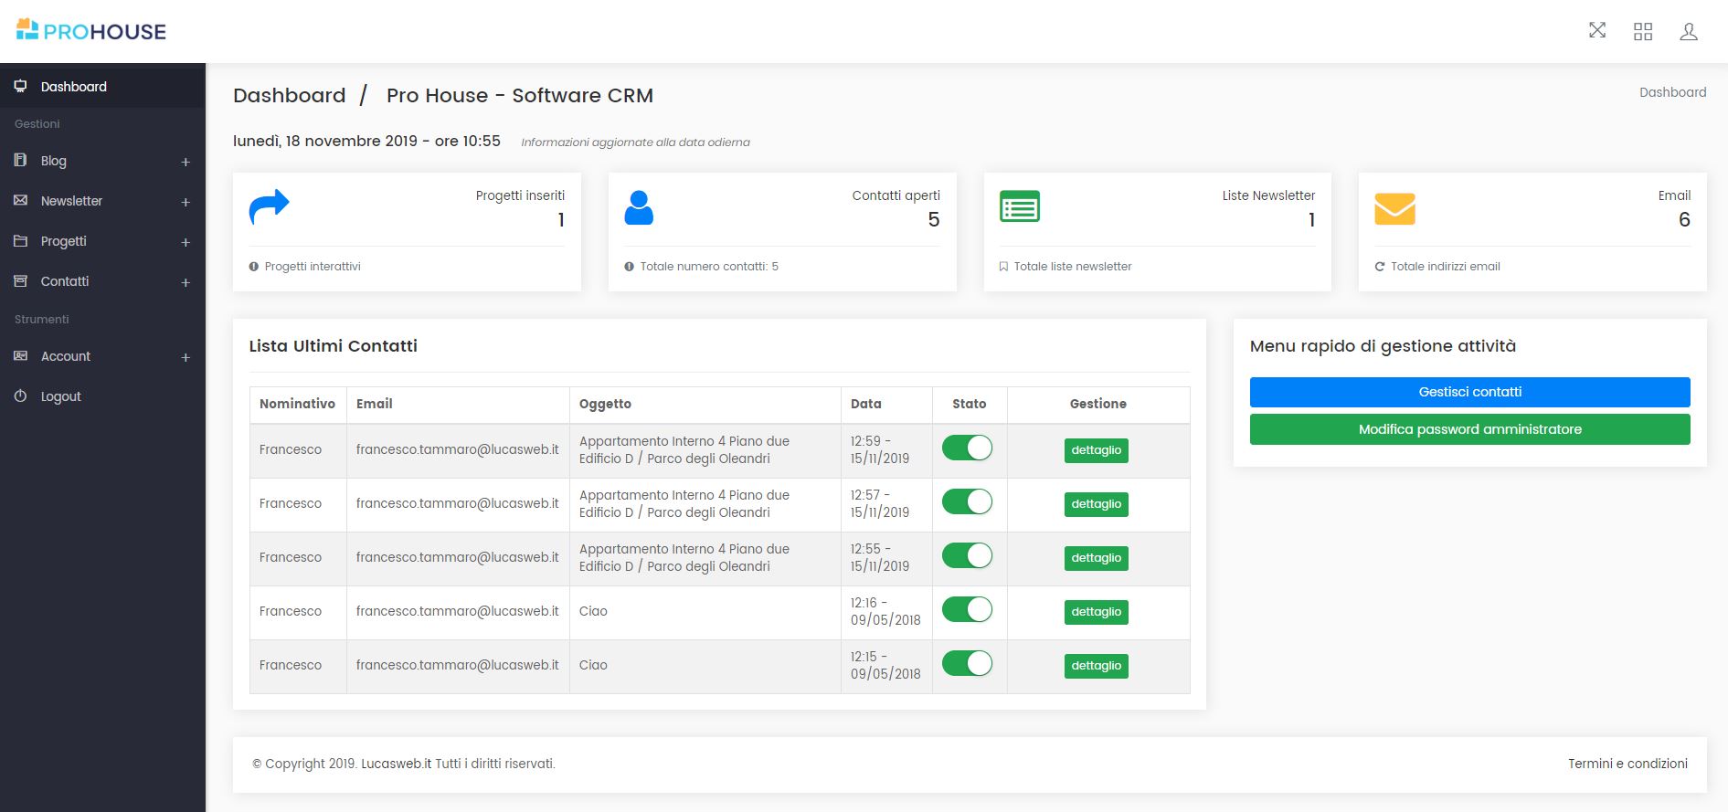Click the yellow envelope Email icon
Image resolution: width=1728 pixels, height=812 pixels.
point(1394,208)
